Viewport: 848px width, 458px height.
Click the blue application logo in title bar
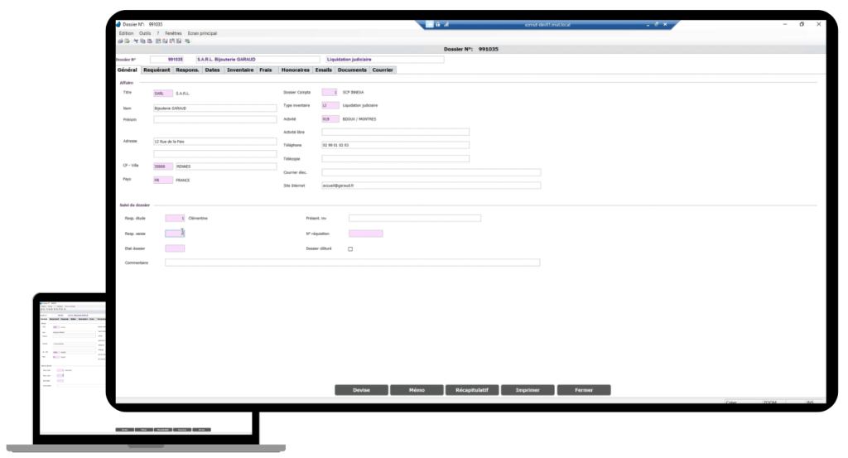pos(118,24)
